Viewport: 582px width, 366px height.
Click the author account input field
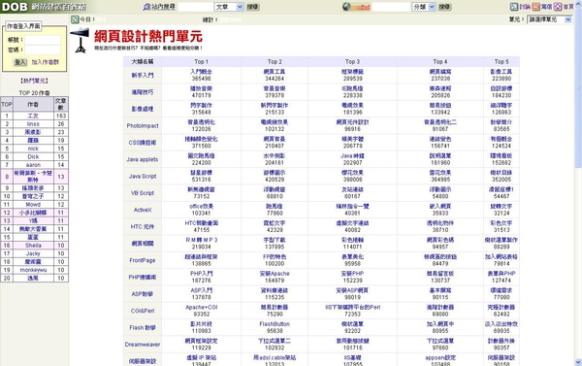point(43,40)
